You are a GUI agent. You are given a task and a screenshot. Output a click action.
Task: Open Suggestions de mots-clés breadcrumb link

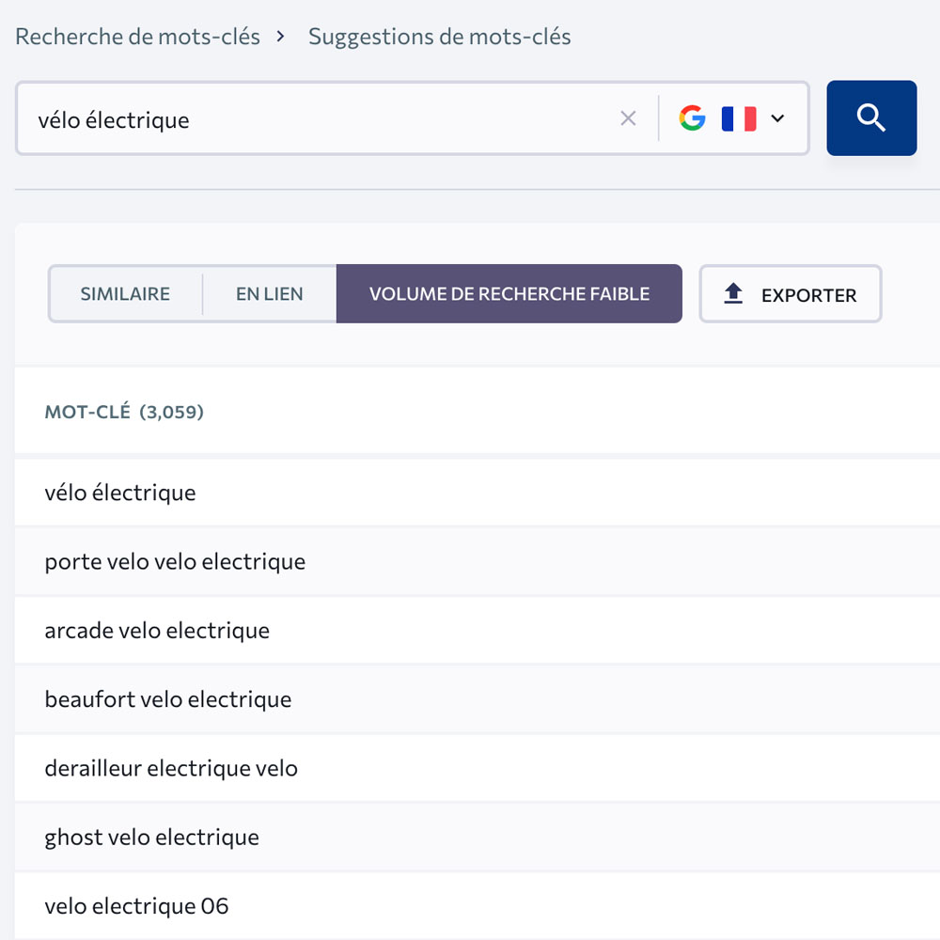tap(439, 37)
